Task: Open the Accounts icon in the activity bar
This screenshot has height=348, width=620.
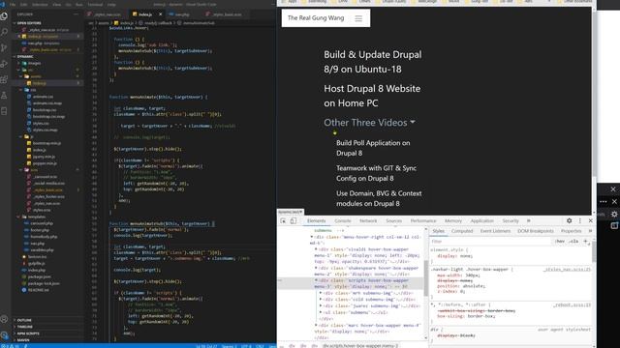Action: tap(4, 319)
